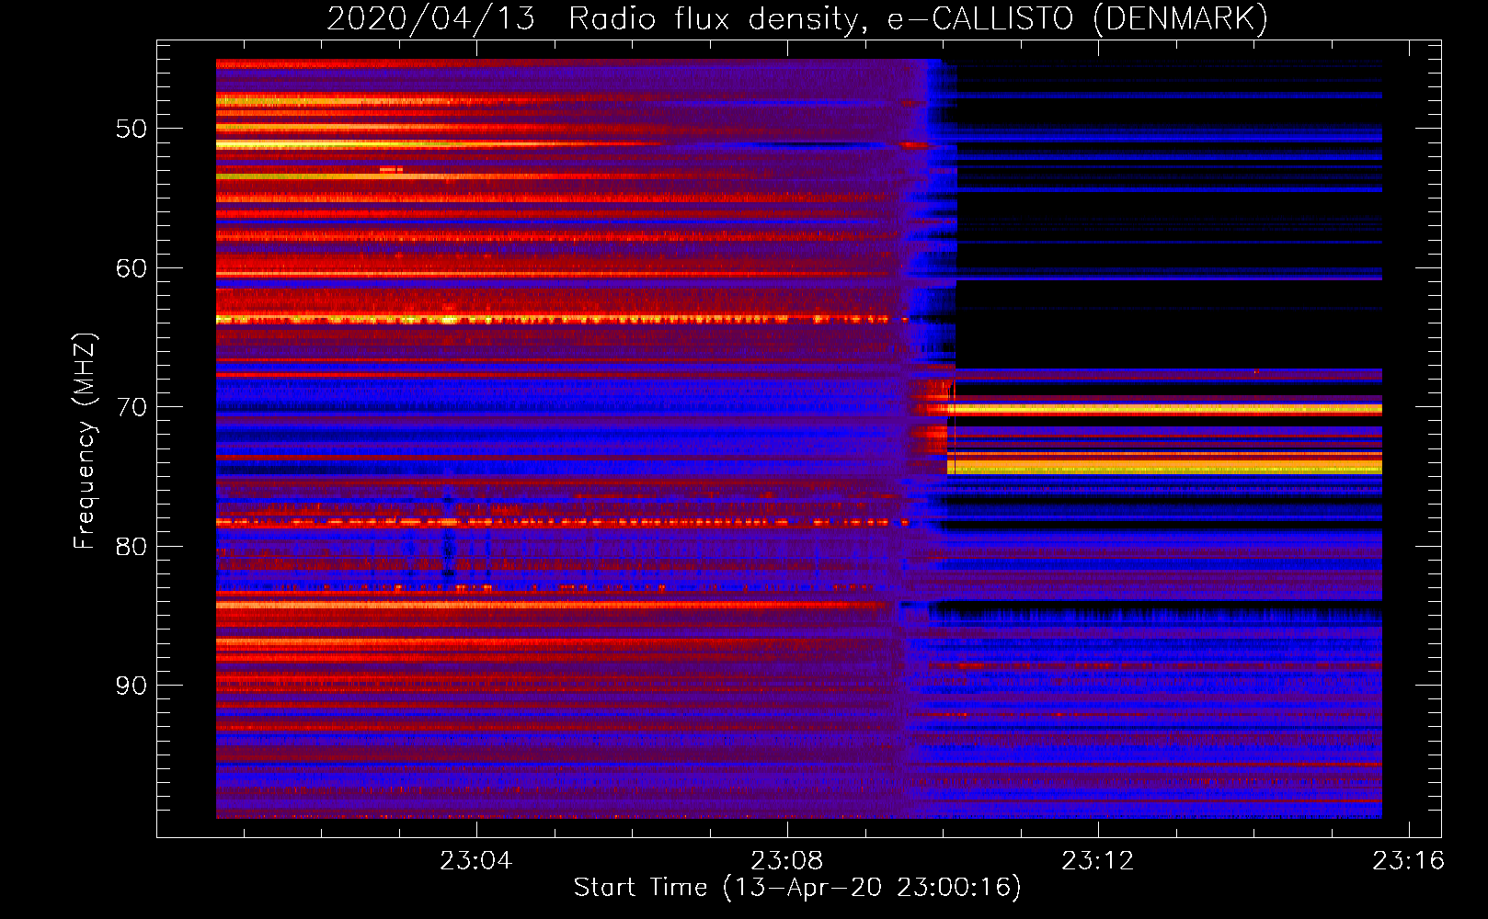
Task: Click the 23:12 time tick label
Action: point(1098,861)
